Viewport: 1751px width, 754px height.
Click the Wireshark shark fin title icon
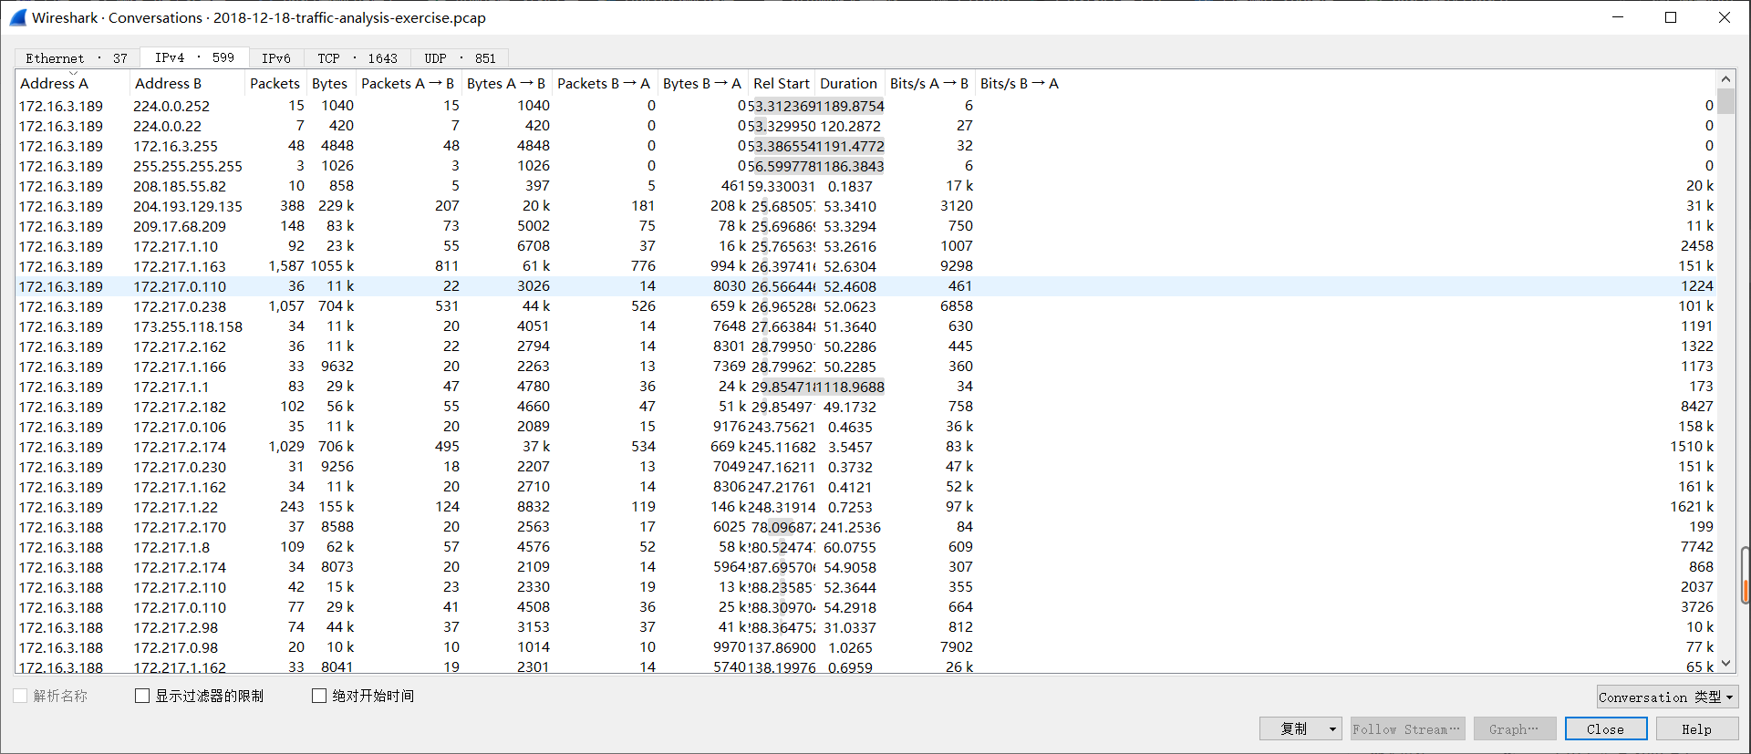[x=17, y=17]
